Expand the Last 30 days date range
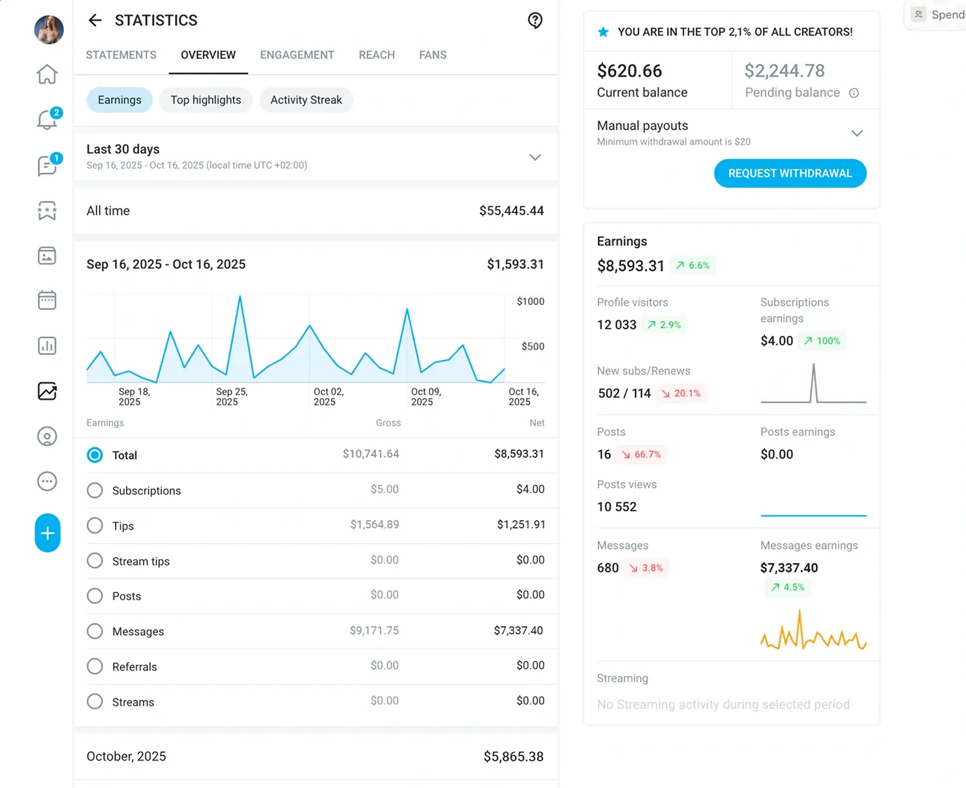966x788 pixels. point(535,157)
